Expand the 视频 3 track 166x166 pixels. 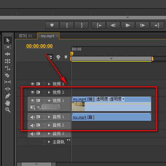click(x=49, y=84)
